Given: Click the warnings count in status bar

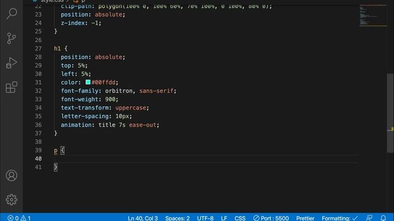Looking at the screenshot, I should point(26,218).
